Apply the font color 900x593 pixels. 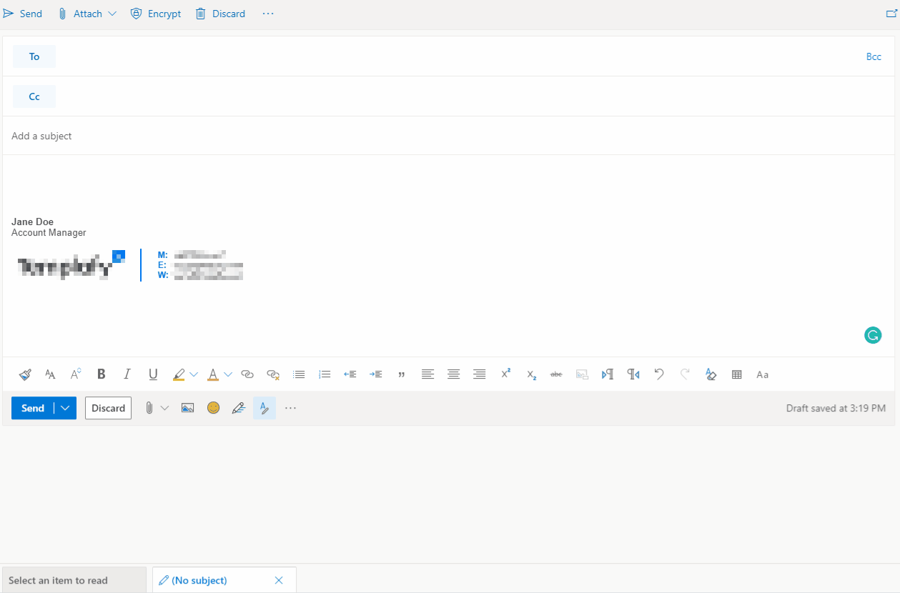point(213,374)
